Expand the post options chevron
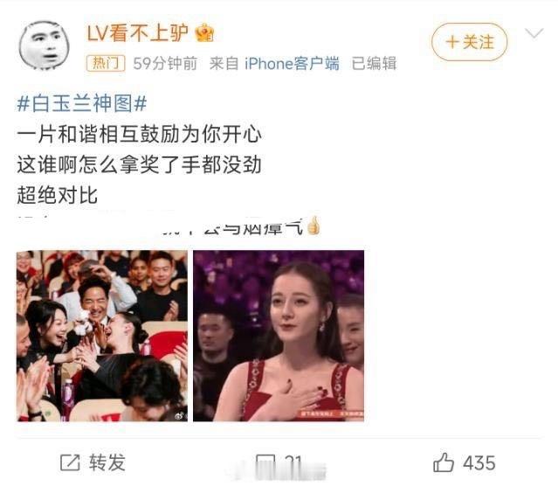Image resolution: width=558 pixels, height=486 pixels. point(534,33)
